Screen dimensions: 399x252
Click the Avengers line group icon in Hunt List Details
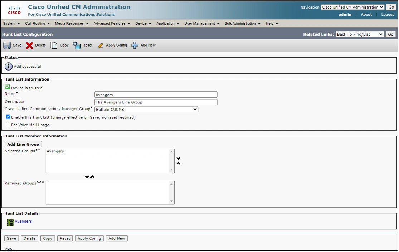pos(10,223)
